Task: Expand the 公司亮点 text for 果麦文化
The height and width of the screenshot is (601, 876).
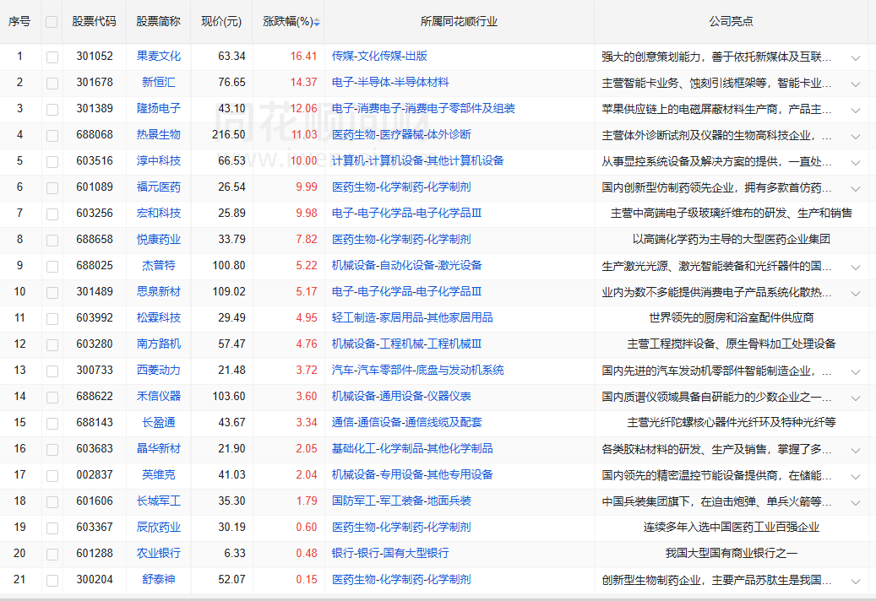Action: pyautogui.click(x=856, y=58)
